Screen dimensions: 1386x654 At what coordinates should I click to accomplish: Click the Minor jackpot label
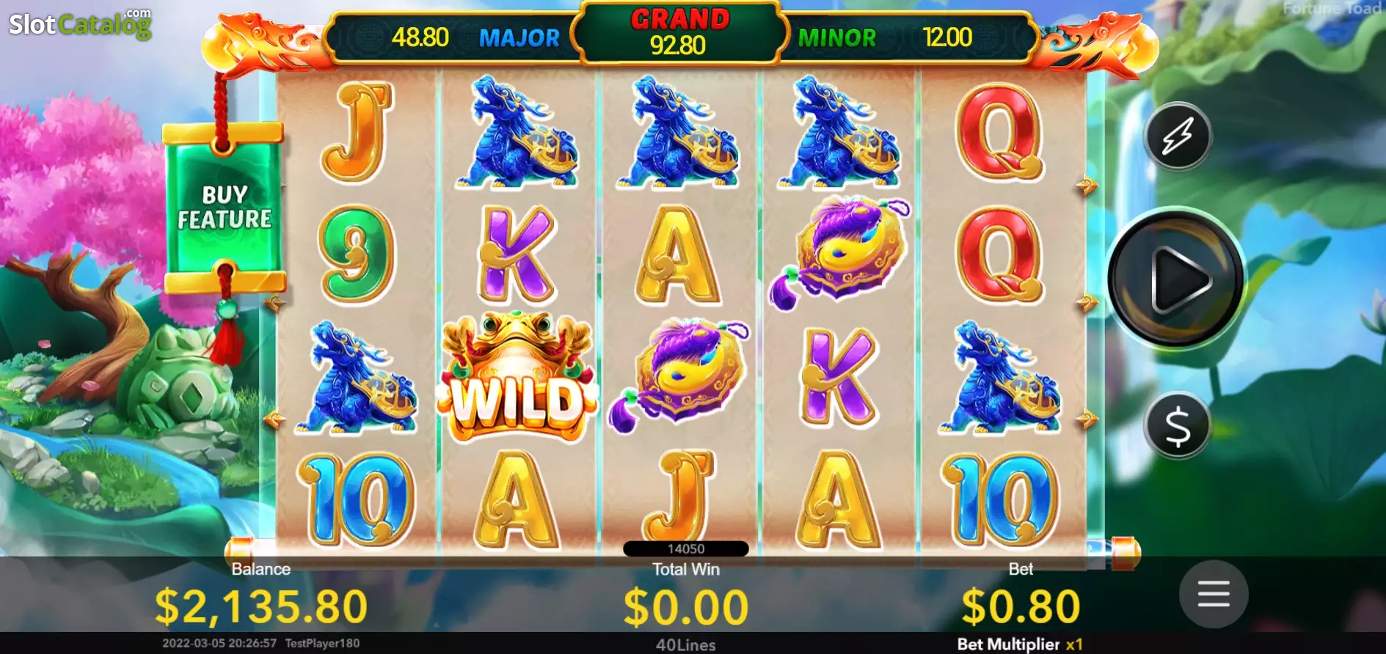pyautogui.click(x=837, y=37)
